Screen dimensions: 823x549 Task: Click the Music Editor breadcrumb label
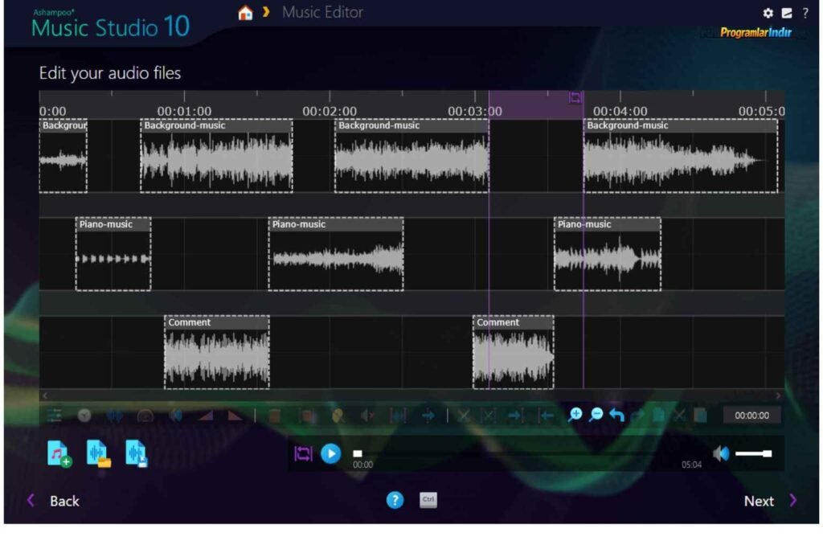(x=322, y=13)
